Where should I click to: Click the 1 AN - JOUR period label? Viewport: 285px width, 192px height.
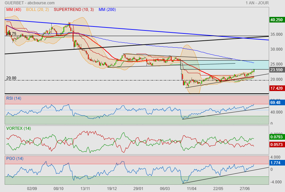pos(257,3)
